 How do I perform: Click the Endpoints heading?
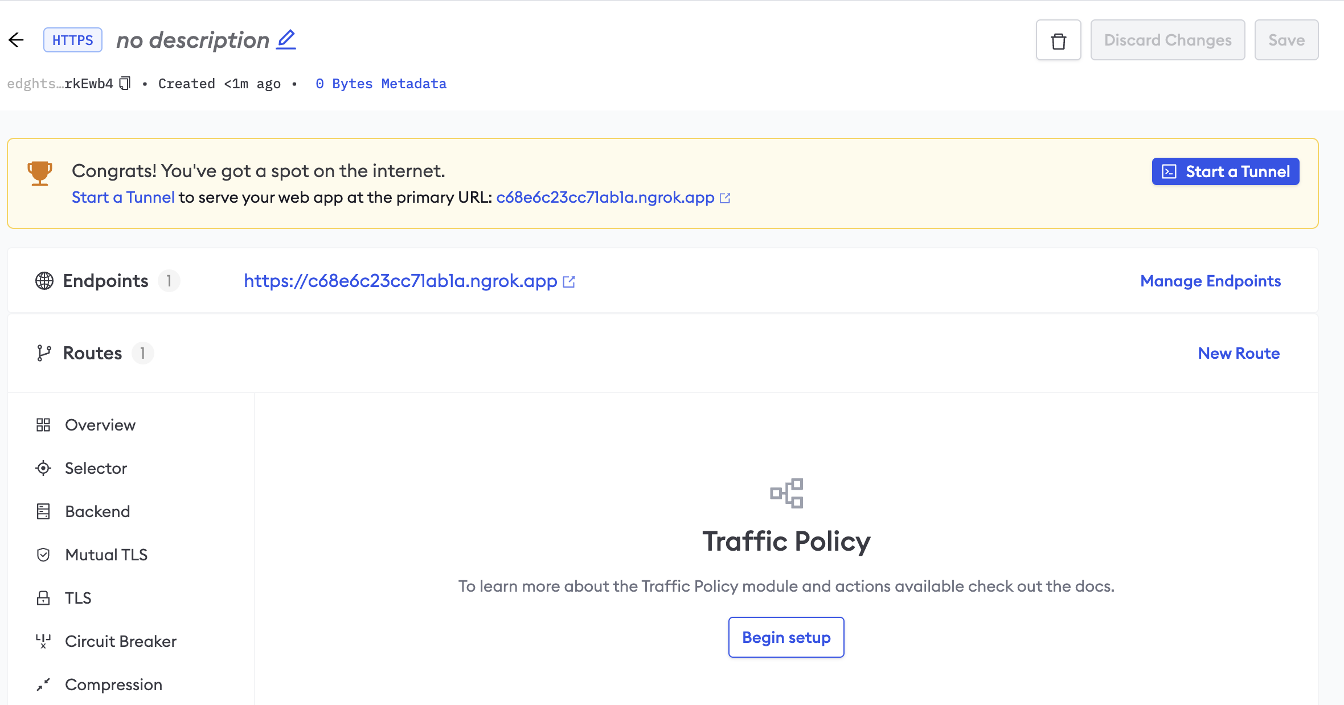[x=105, y=281]
